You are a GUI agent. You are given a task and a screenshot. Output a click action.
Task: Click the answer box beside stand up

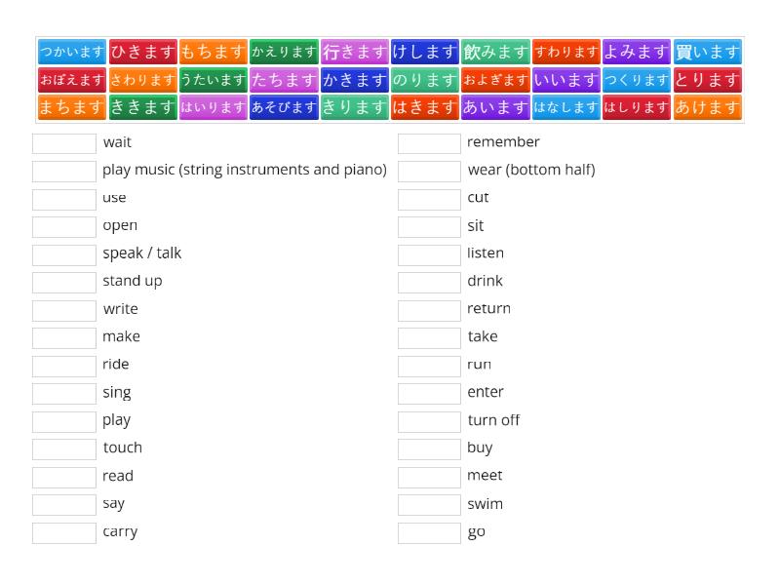[x=63, y=282]
